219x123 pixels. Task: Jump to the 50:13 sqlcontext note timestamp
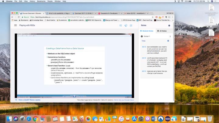coord(144,58)
